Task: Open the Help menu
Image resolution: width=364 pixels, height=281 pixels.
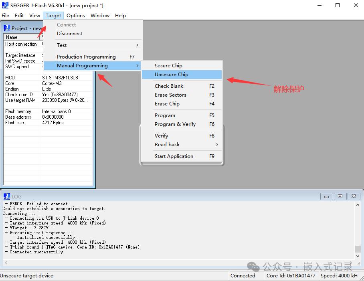Action: coord(120,16)
